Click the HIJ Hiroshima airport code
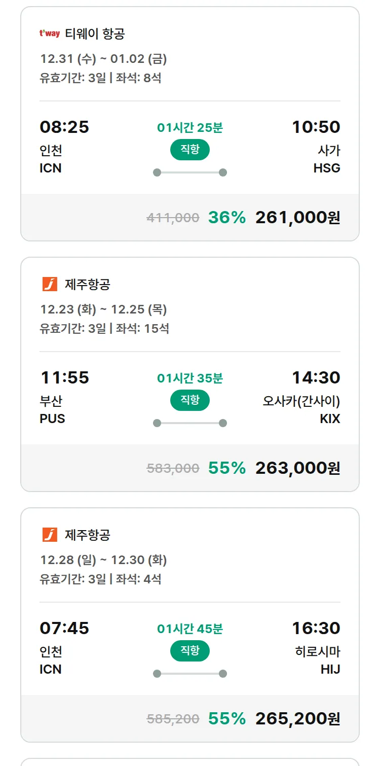380x766 pixels. pos(330,670)
